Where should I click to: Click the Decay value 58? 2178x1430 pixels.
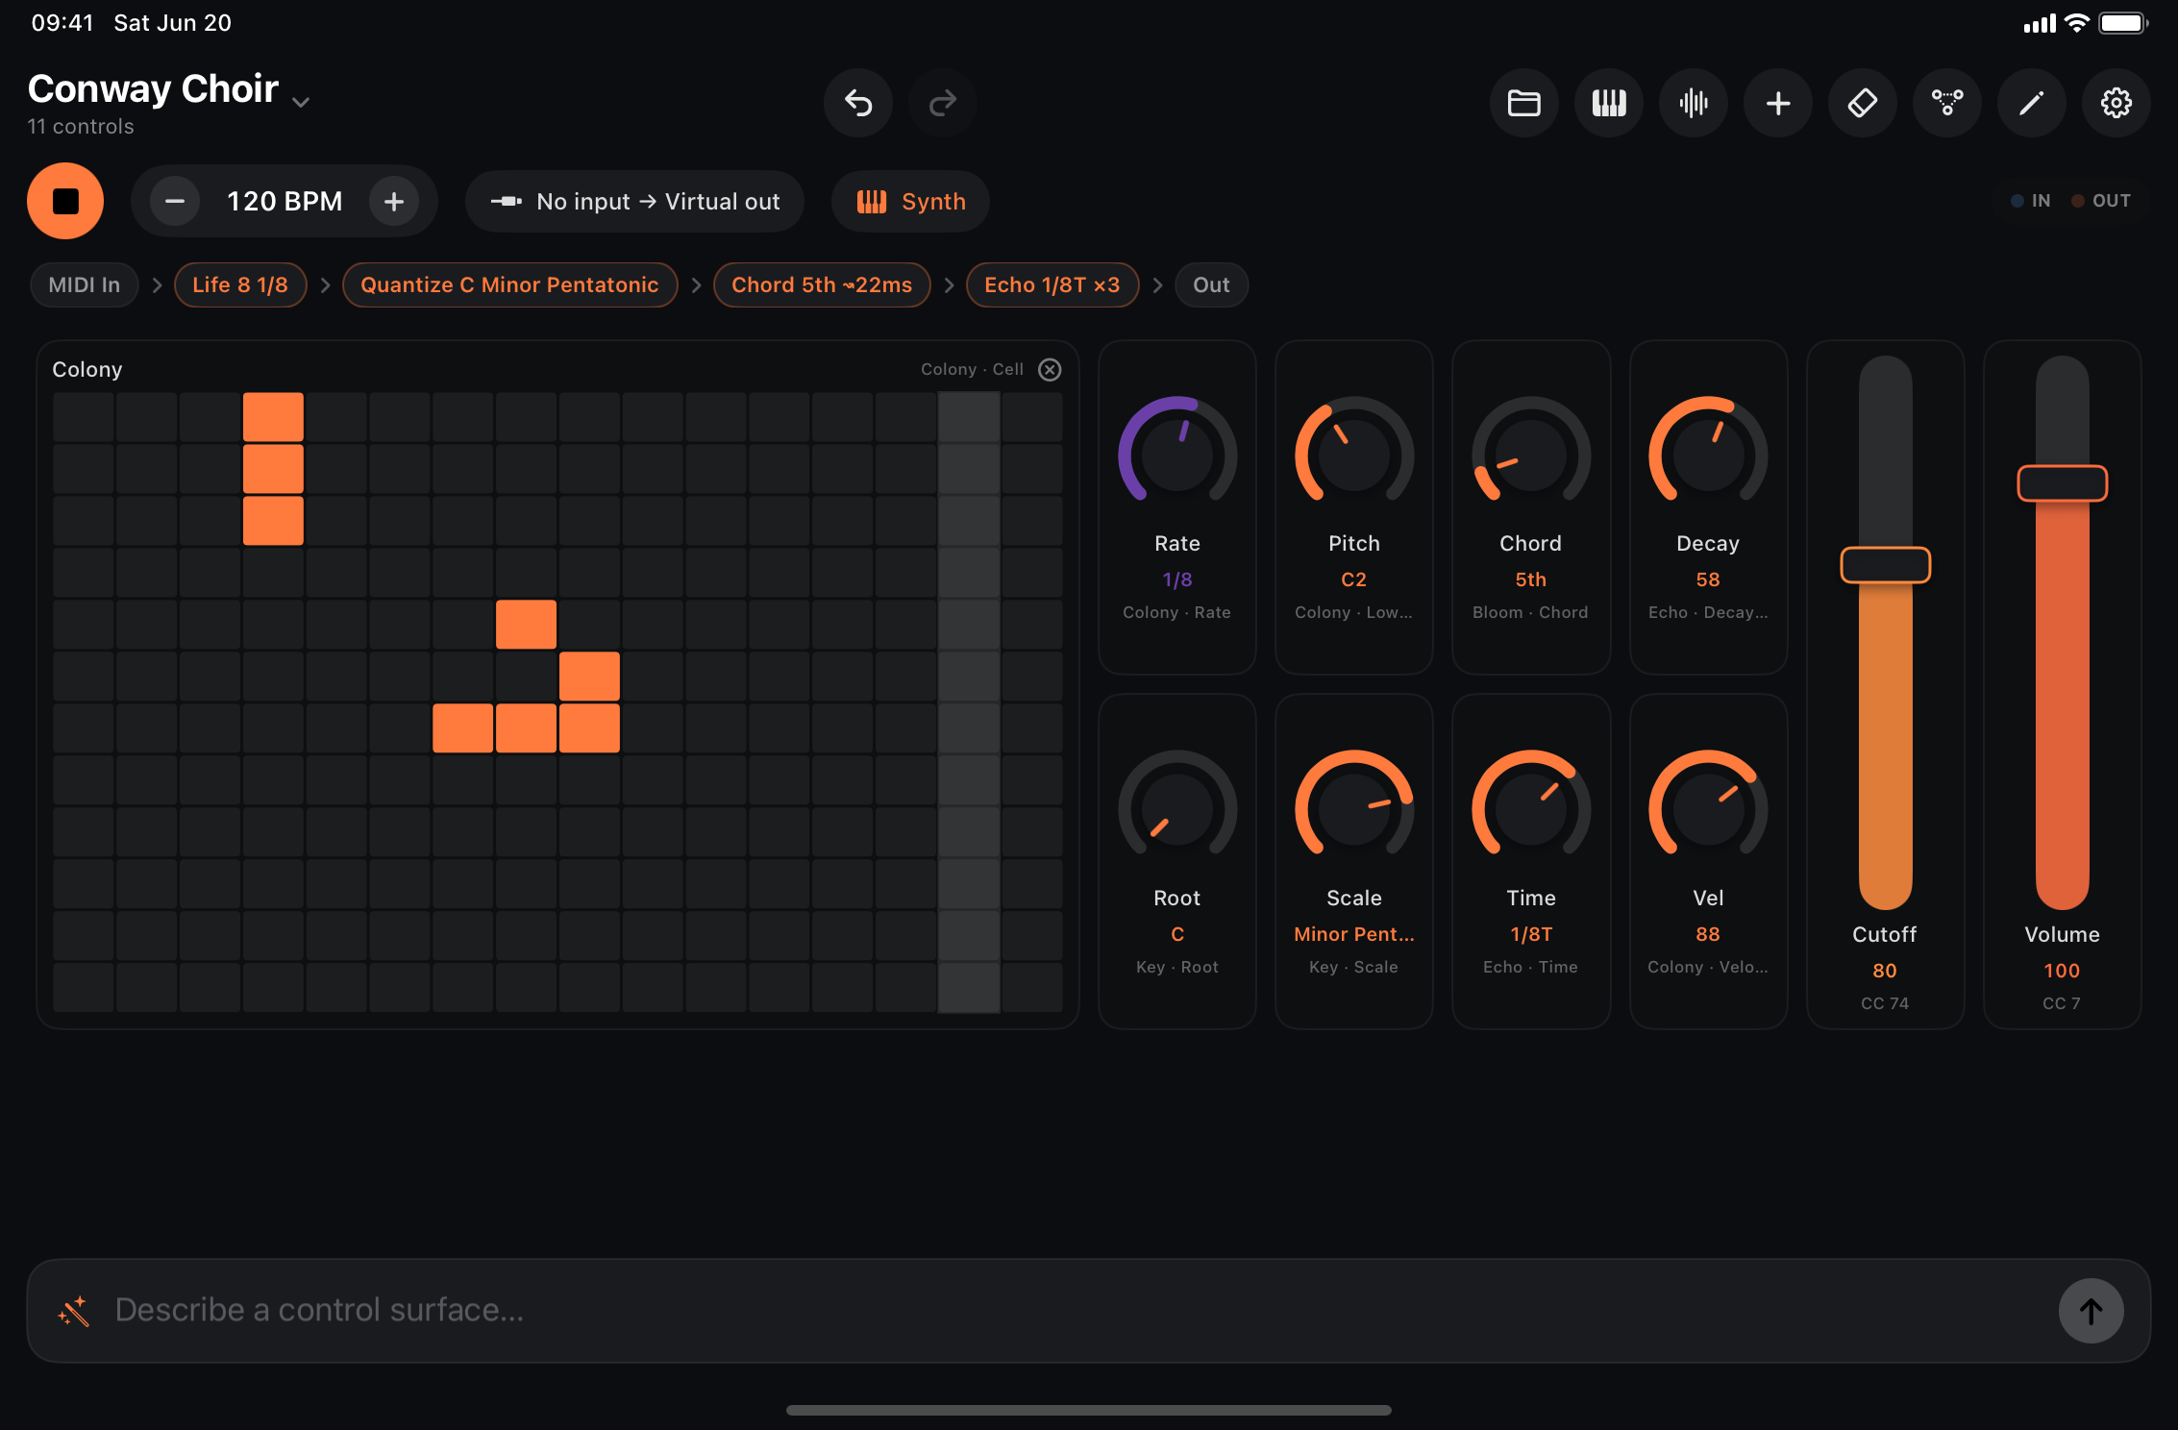pos(1708,579)
